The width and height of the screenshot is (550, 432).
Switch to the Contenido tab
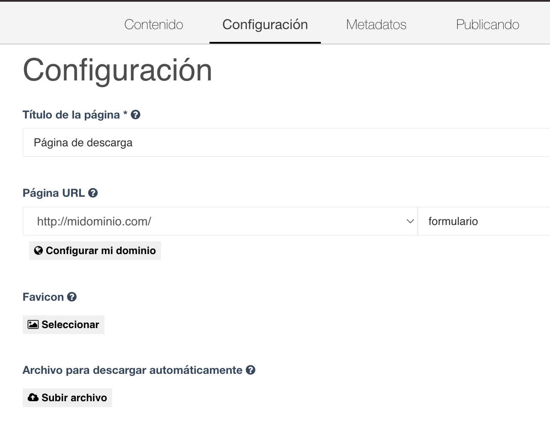pos(153,24)
